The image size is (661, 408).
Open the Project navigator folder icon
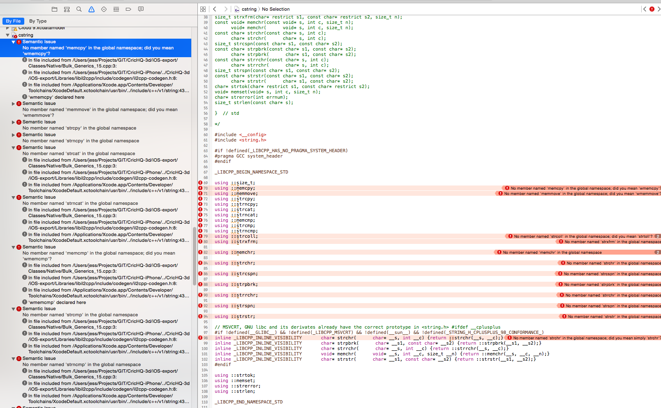[54, 9]
